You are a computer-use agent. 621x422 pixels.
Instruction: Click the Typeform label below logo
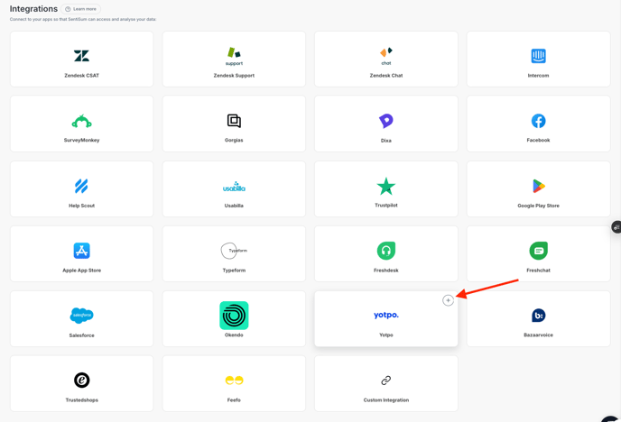click(x=234, y=271)
